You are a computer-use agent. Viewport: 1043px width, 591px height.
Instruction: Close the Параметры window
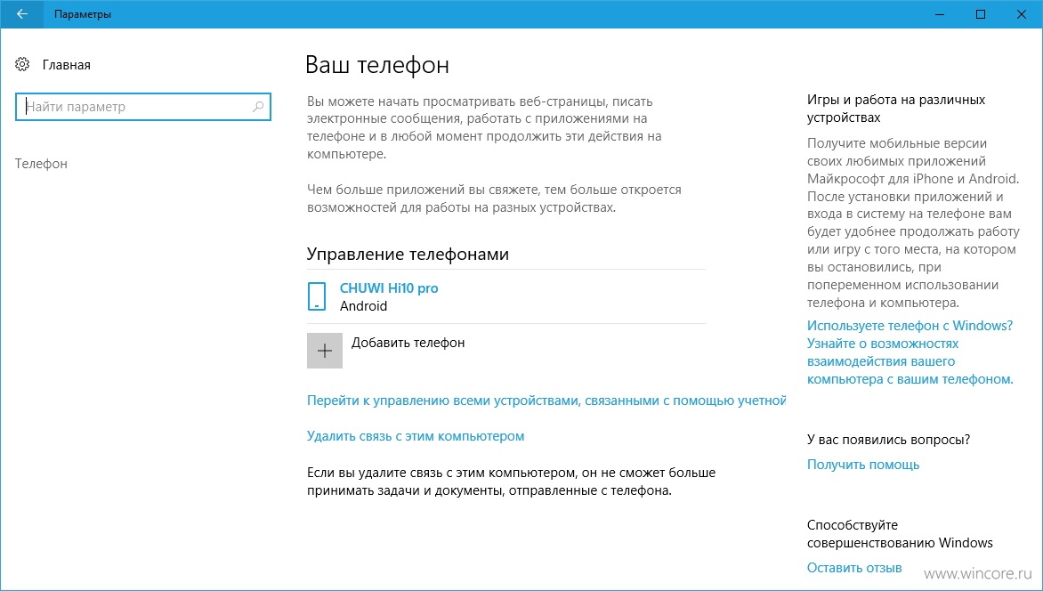pos(1022,14)
